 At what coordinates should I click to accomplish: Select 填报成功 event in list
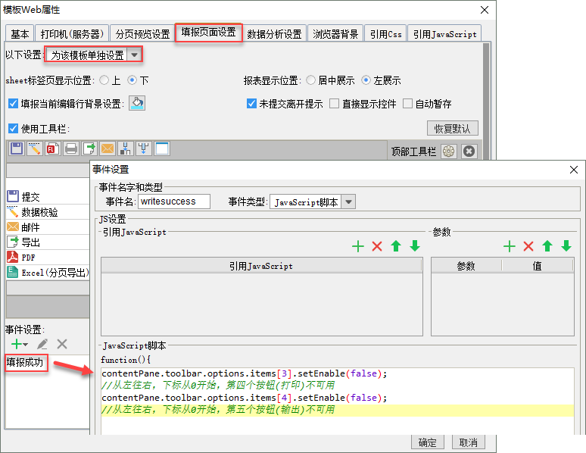coord(26,362)
